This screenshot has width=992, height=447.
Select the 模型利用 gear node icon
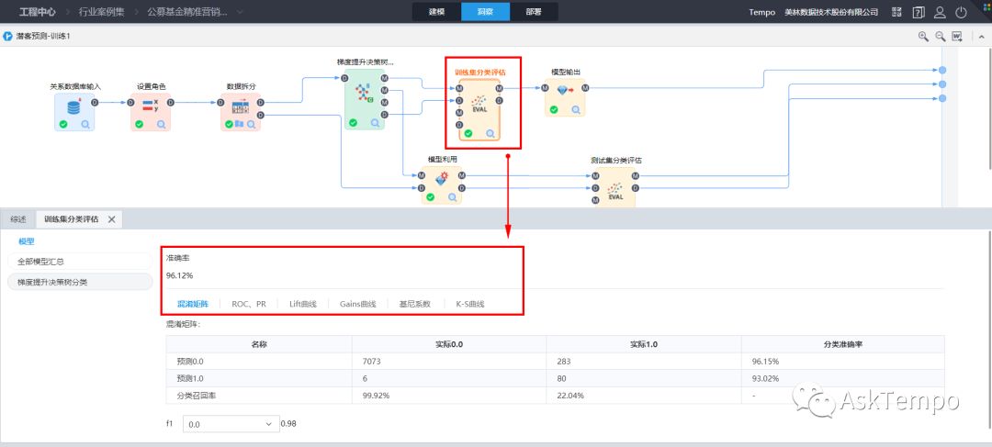pyautogui.click(x=442, y=179)
